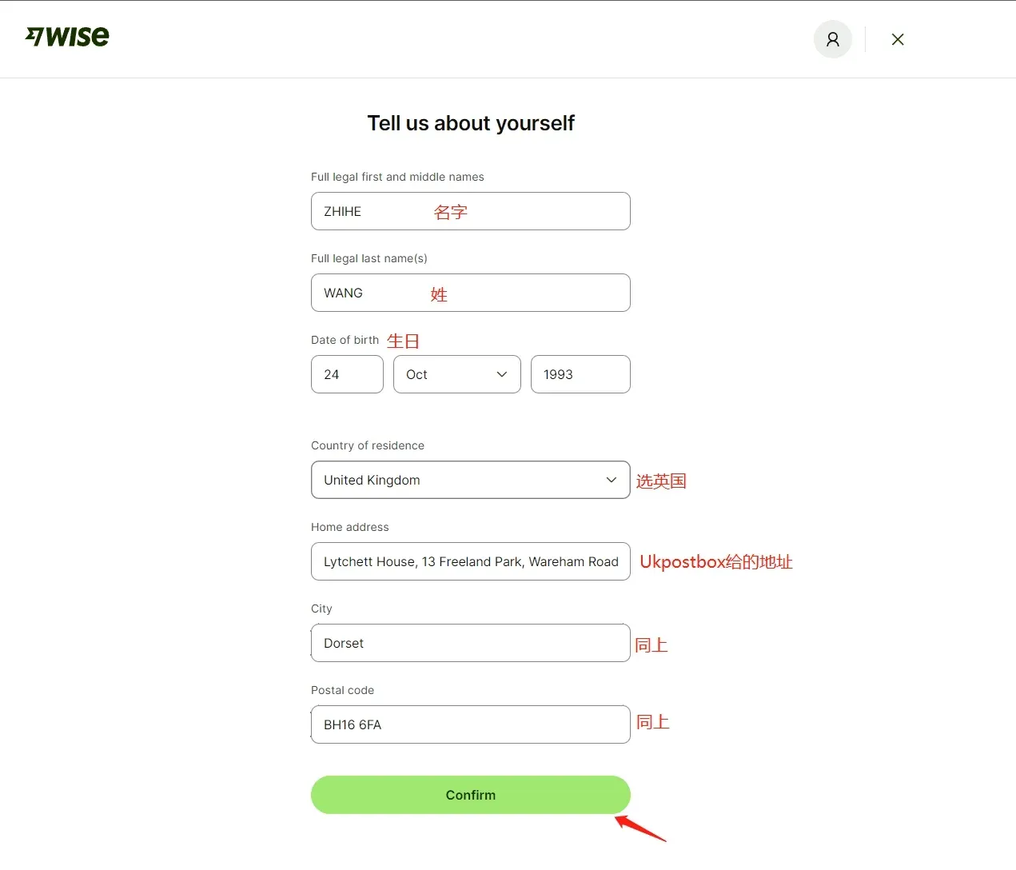Click the Home address field with Lytchett House
Image resolution: width=1016 pixels, height=870 pixels.
[x=471, y=561]
